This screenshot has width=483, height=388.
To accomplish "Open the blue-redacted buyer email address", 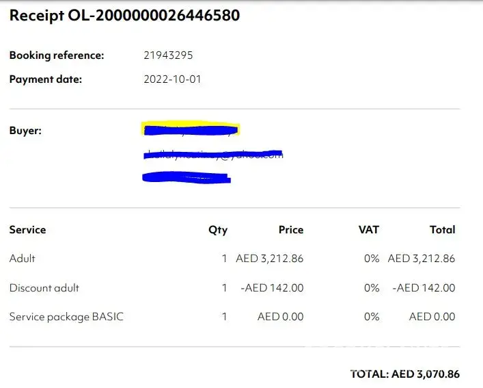I will pyautogui.click(x=213, y=155).
